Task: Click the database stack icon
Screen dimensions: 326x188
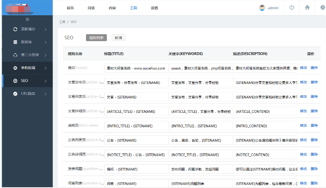Action: pos(15,42)
